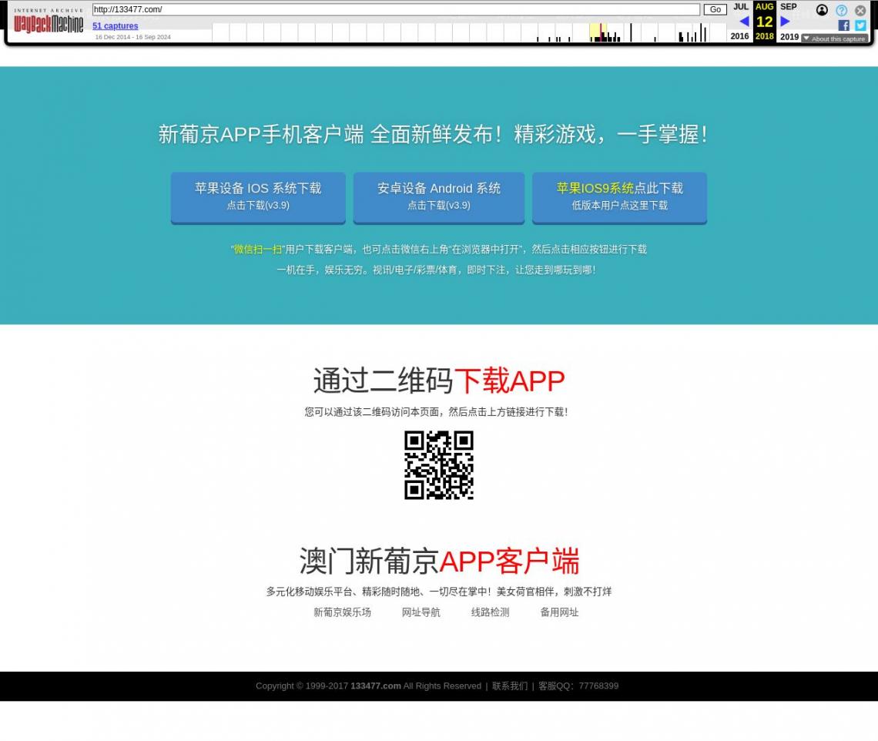Go to next capture with right arrow
This screenshot has height=741, width=878.
click(785, 22)
